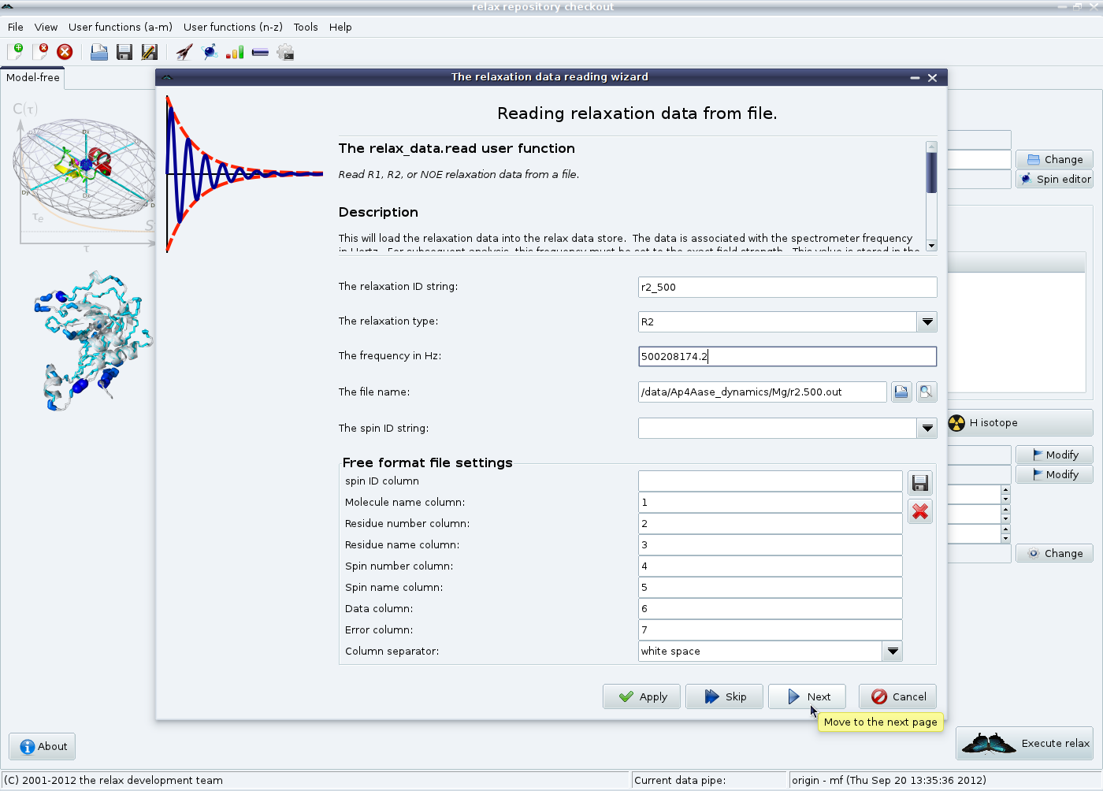
Task: Click the description panel vertical scrollbar
Action: click(x=931, y=195)
